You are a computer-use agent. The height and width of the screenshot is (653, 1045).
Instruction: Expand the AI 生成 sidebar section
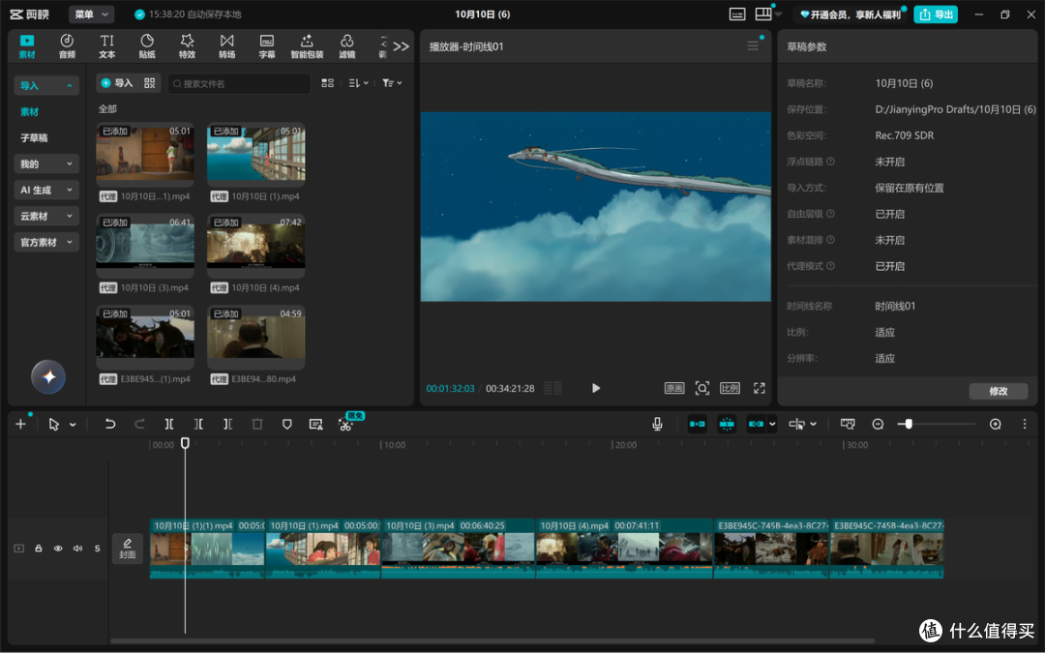pos(46,190)
